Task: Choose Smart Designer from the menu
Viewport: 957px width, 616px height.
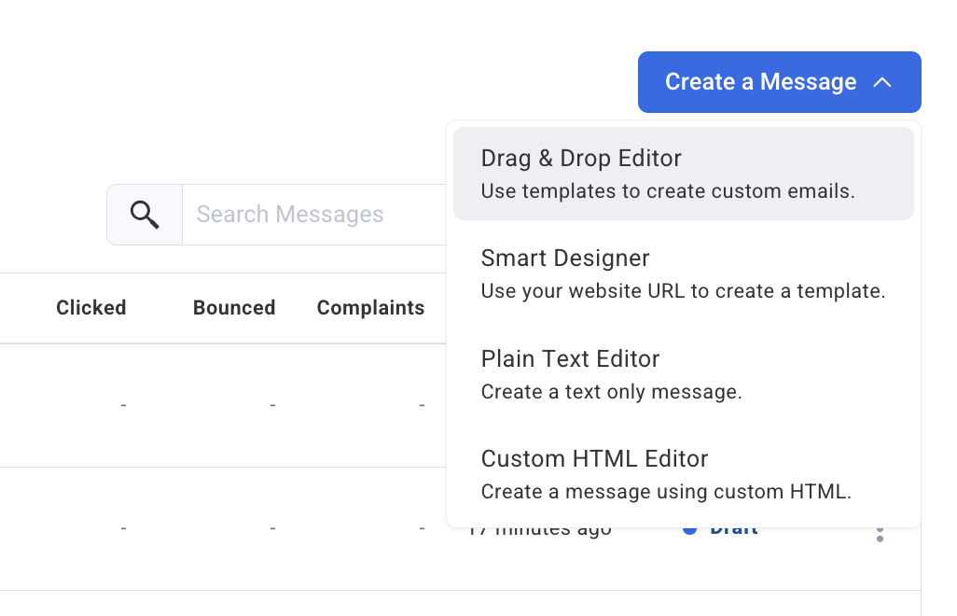Action: [x=564, y=258]
